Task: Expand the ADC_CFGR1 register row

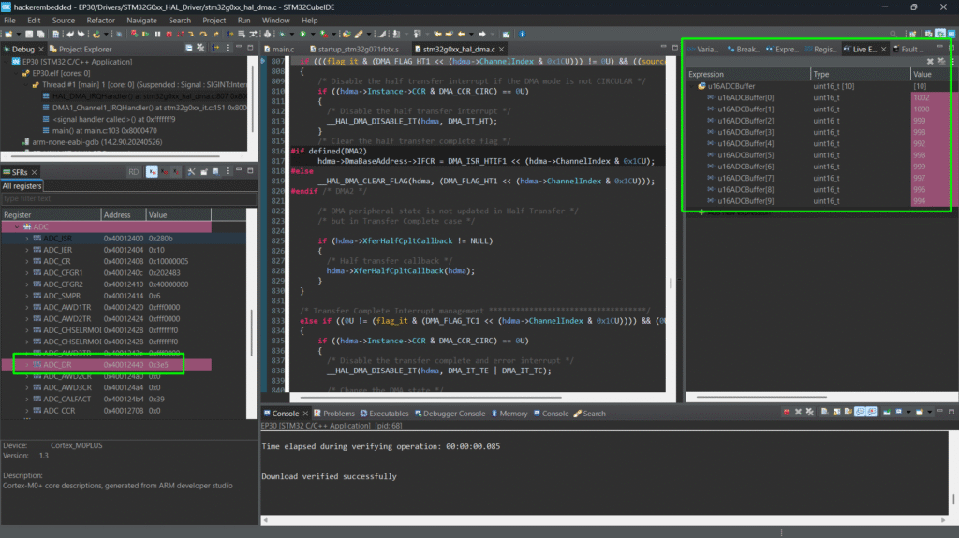Action: point(26,272)
